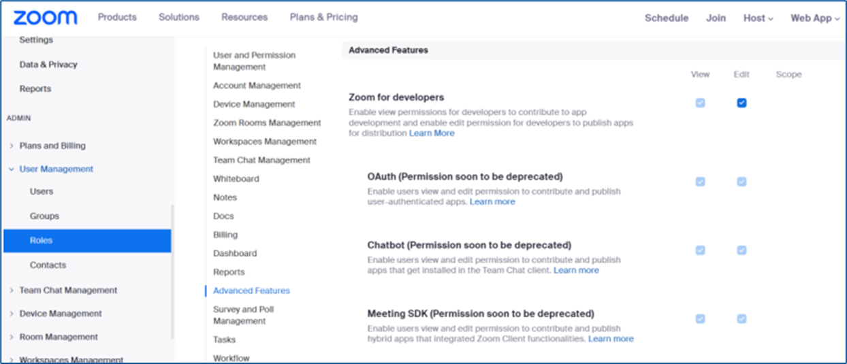Open Whiteboard permission category
Image resolution: width=847 pixels, height=364 pixels.
pyautogui.click(x=236, y=179)
